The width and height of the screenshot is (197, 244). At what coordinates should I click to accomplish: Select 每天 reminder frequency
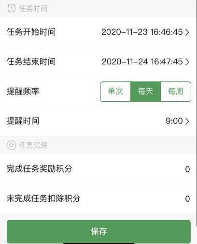click(145, 91)
